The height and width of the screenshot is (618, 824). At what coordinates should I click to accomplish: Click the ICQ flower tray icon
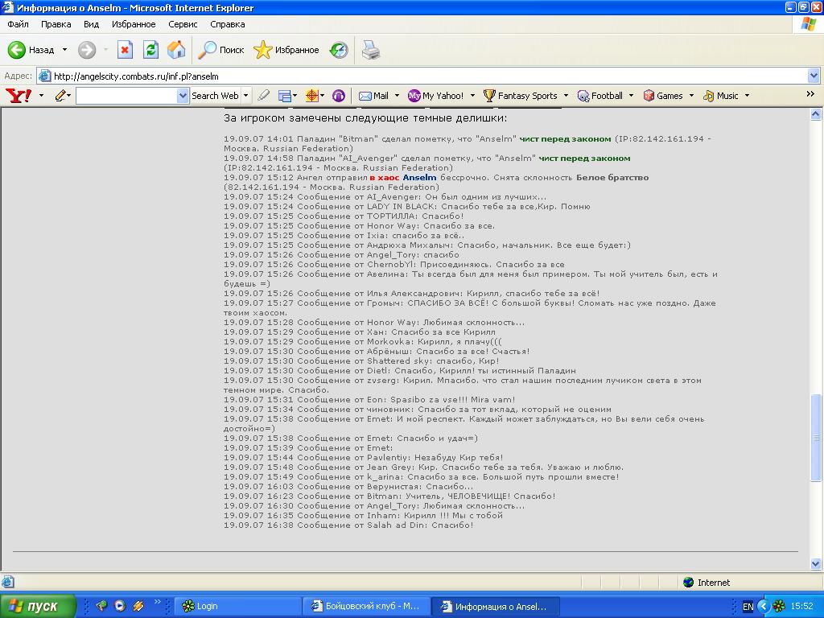[779, 606]
